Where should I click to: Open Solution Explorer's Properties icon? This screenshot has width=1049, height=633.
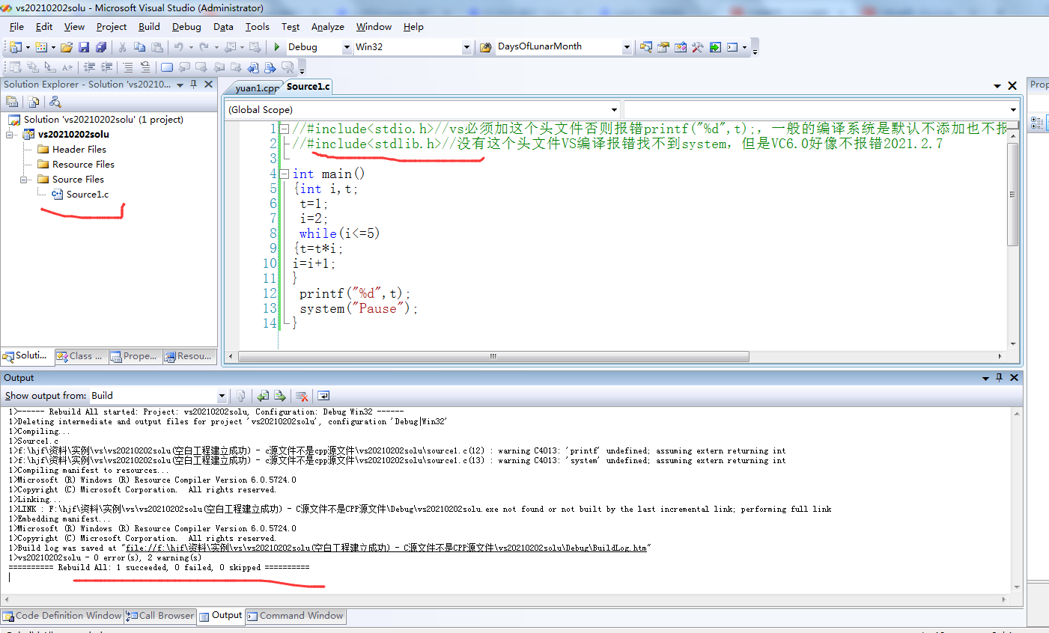click(13, 102)
